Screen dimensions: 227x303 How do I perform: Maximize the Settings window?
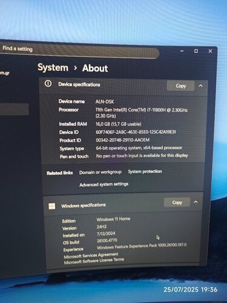[x=196, y=51]
